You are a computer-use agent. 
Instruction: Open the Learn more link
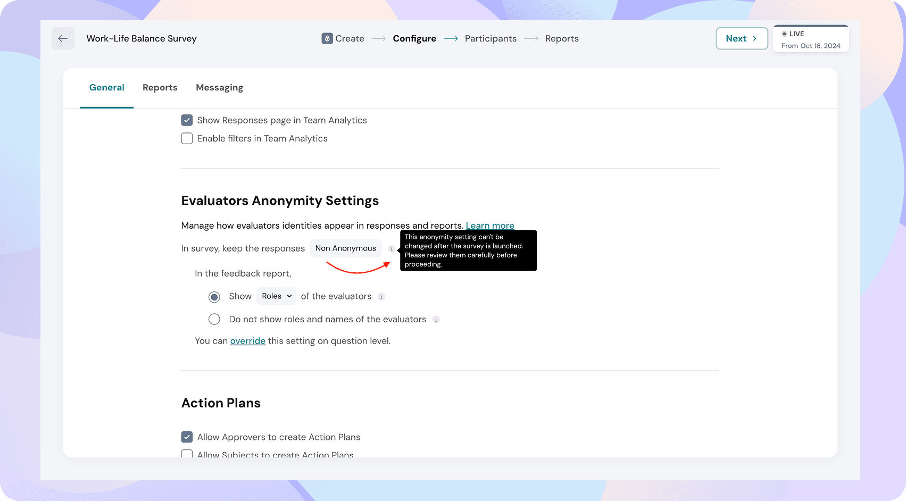click(489, 226)
